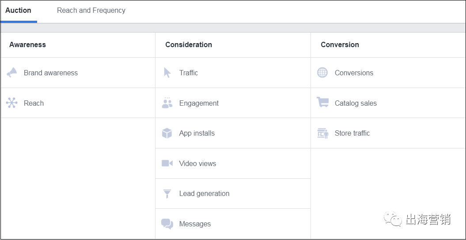Click the Lead generation funnel icon
Image resolution: width=466 pixels, height=240 pixels.
point(167,193)
